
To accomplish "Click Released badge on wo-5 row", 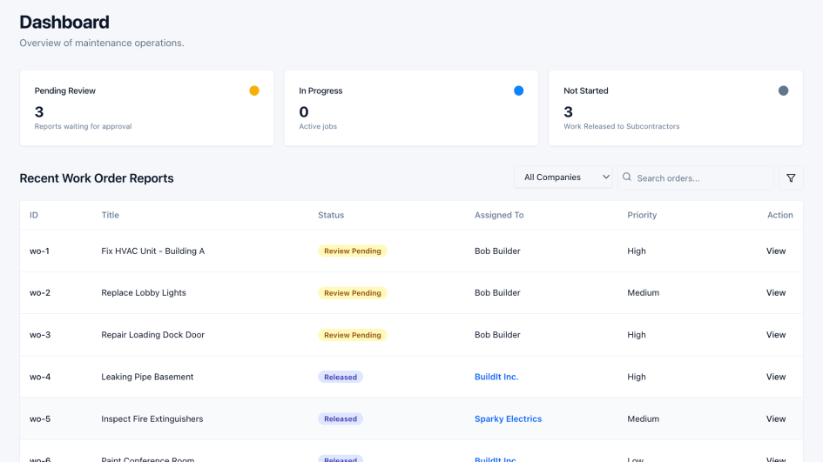I will tap(341, 418).
